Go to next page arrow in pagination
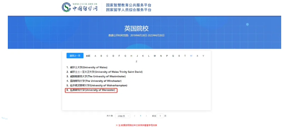 [146, 116]
